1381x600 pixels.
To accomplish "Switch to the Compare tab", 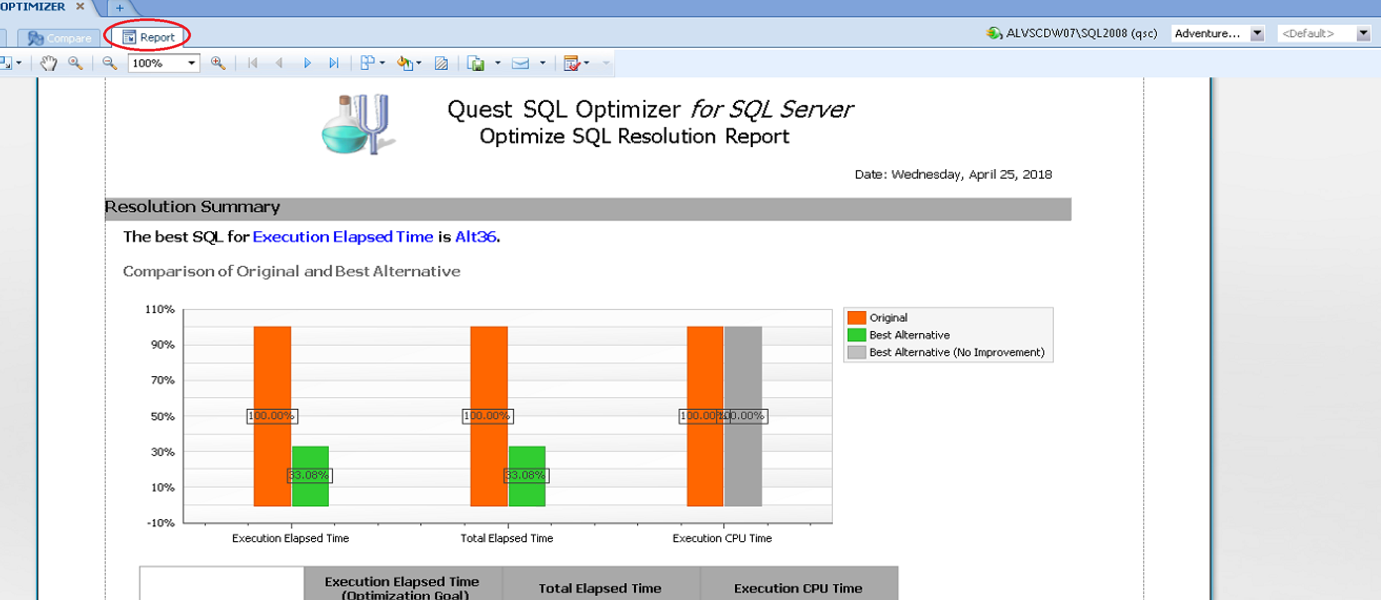I will tap(59, 38).
